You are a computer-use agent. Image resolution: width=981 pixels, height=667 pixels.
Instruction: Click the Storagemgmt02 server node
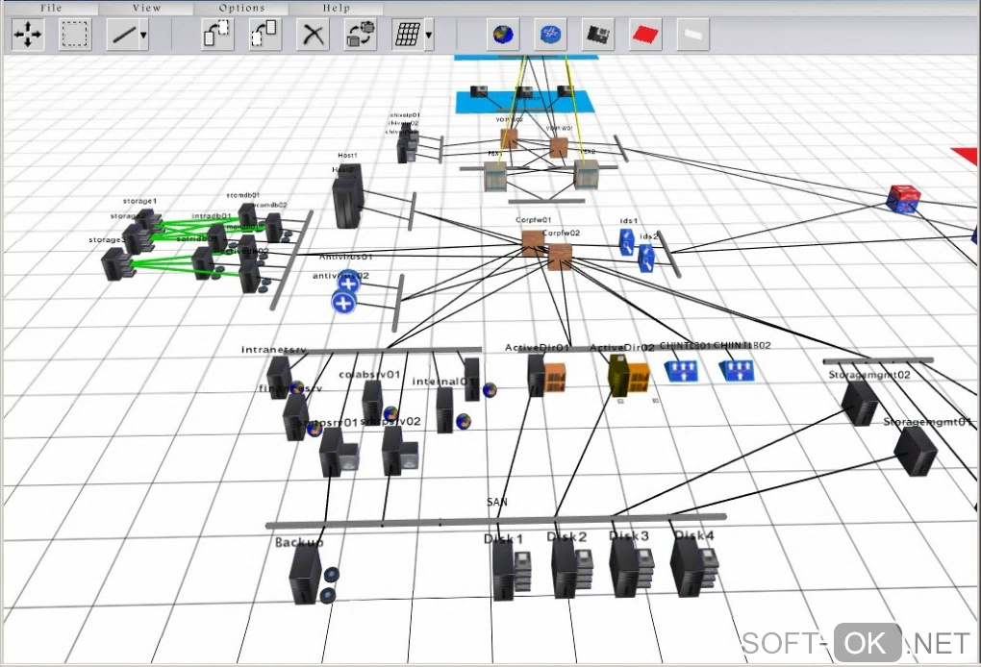pyautogui.click(x=860, y=403)
